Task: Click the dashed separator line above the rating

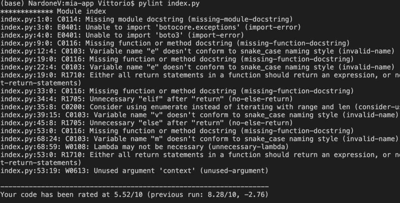Action: tap(135, 186)
